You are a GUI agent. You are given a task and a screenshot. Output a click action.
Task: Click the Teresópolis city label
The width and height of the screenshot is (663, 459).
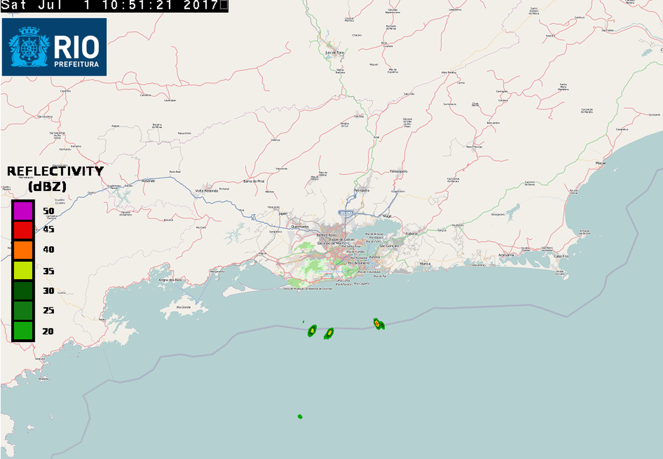[x=398, y=171]
